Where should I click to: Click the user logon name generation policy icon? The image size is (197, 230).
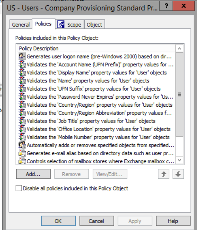point(22,56)
